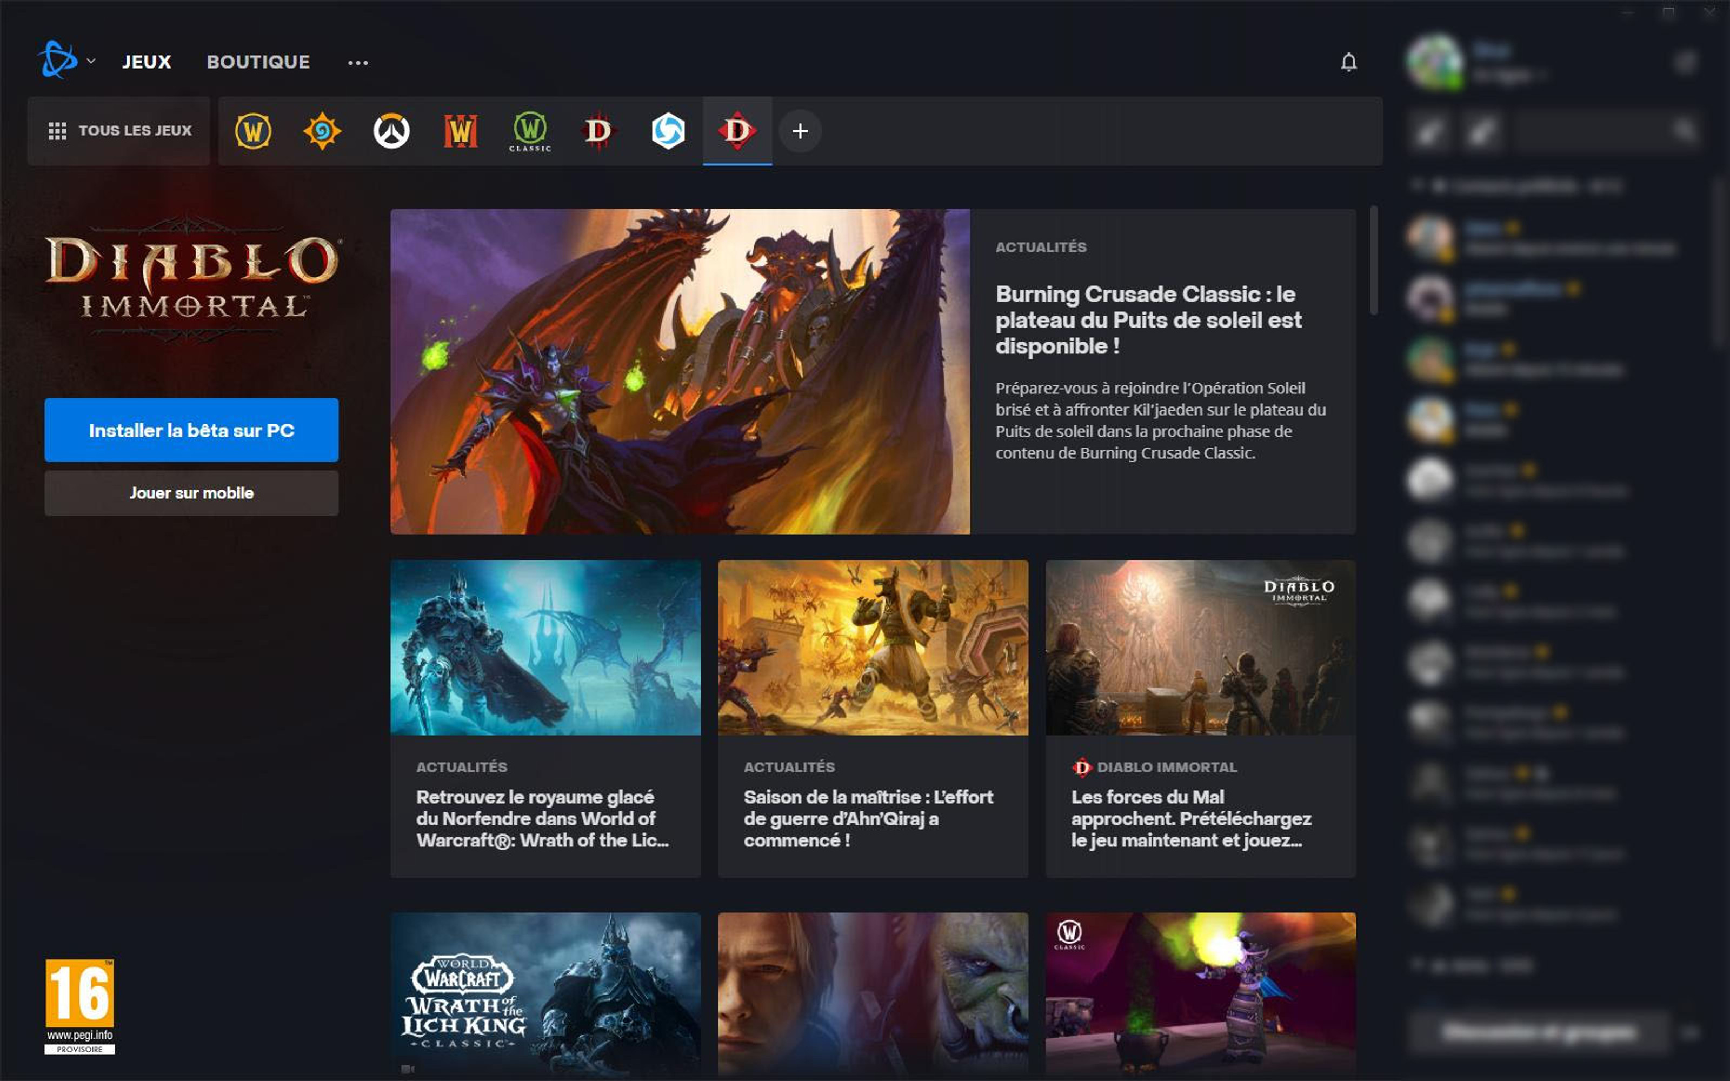Open Diablo Immortal preload news thumbnail
This screenshot has height=1081, width=1730.
pyautogui.click(x=1200, y=647)
